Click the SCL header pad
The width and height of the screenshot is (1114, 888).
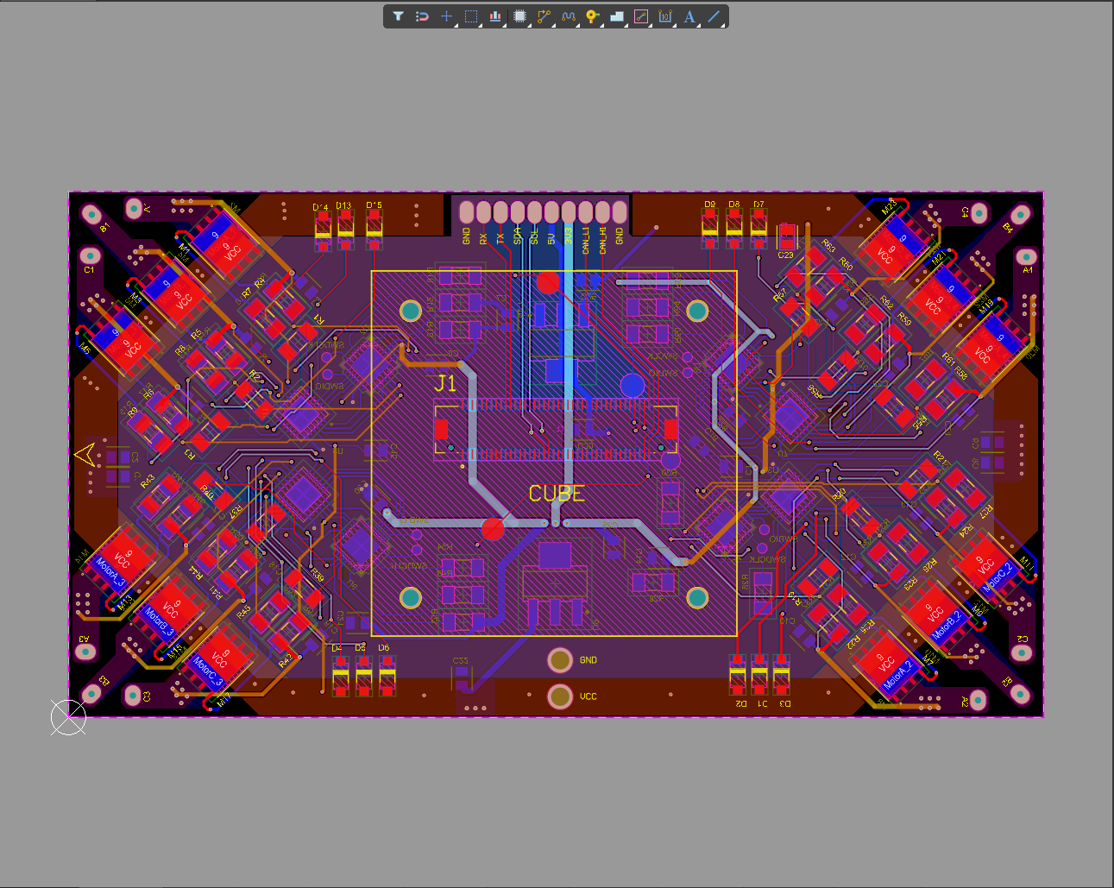pos(534,212)
